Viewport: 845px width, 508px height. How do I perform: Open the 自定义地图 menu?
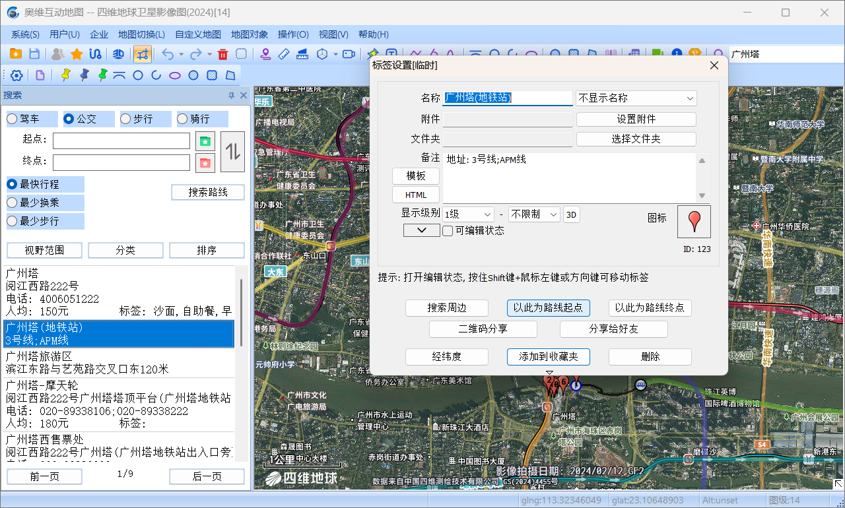pyautogui.click(x=198, y=34)
